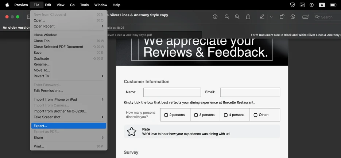Open the Tools menu
The height and width of the screenshot is (158, 341).
point(84,5)
